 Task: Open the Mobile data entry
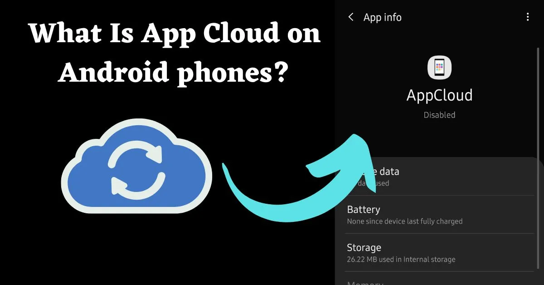(440, 177)
